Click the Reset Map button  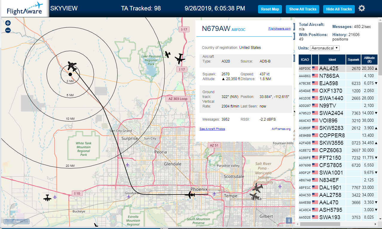point(270,9)
